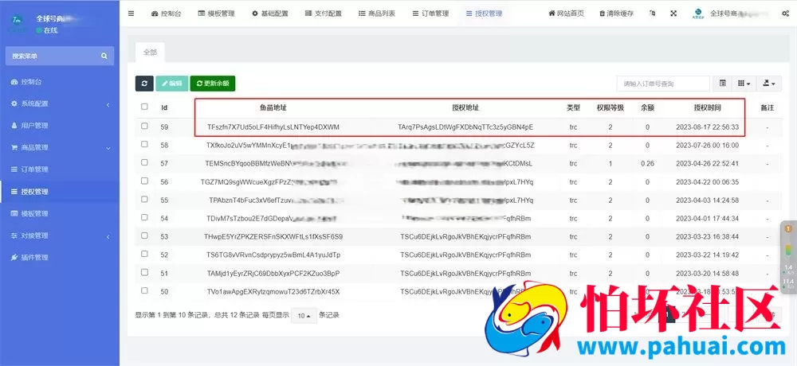
Task: Expand 对接管理 sidebar submenu
Action: point(60,236)
